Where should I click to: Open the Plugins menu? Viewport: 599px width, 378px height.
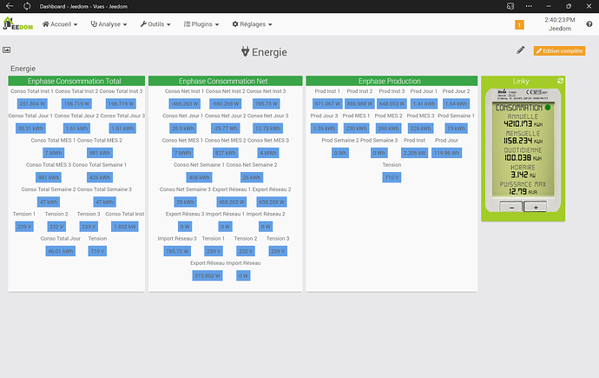click(203, 24)
